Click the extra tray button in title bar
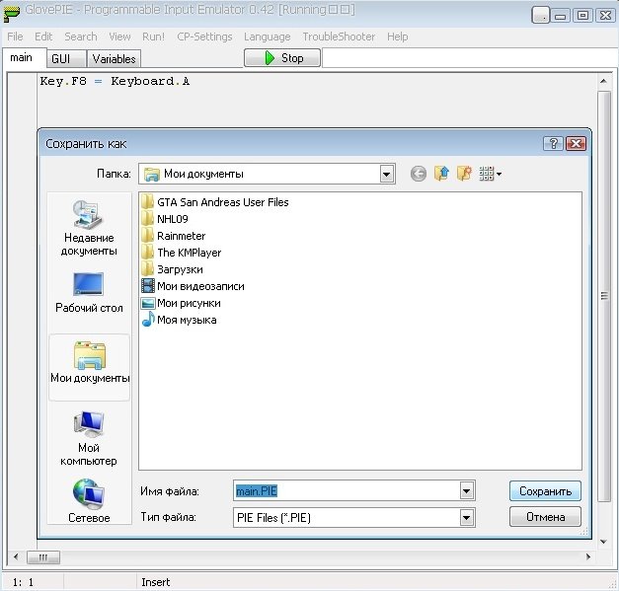619x591 pixels. coord(541,16)
